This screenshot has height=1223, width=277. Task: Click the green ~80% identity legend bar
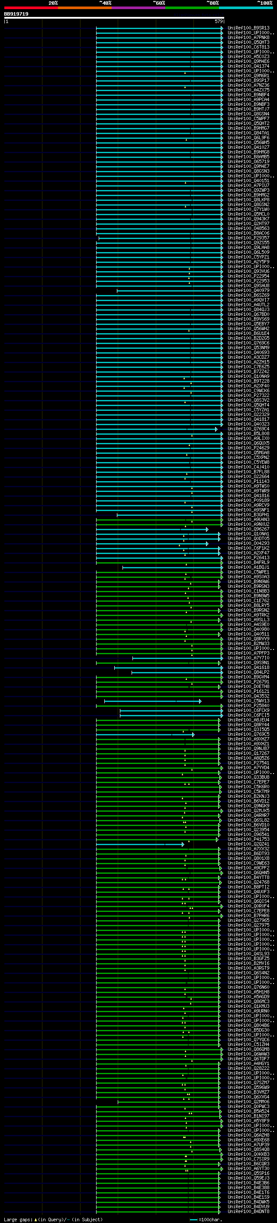(192, 8)
